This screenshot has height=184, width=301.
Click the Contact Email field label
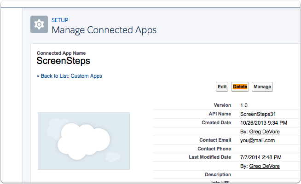215,140
